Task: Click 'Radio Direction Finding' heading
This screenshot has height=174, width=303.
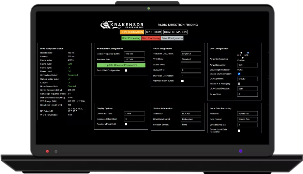Action: coord(178,25)
